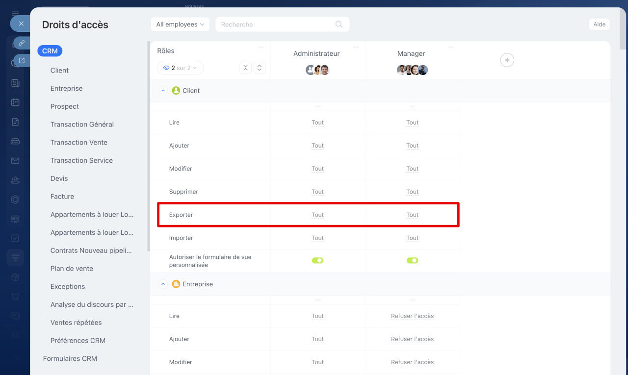628x375 pixels.
Task: Open the mail icon in left sidebar
Action: coord(15,161)
